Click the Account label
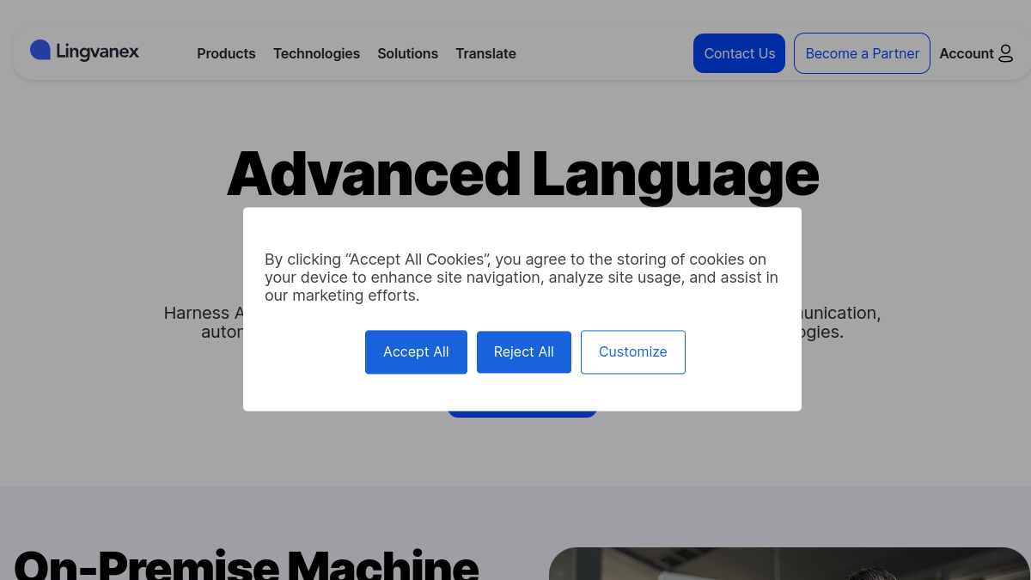The height and width of the screenshot is (580, 1031). click(967, 53)
